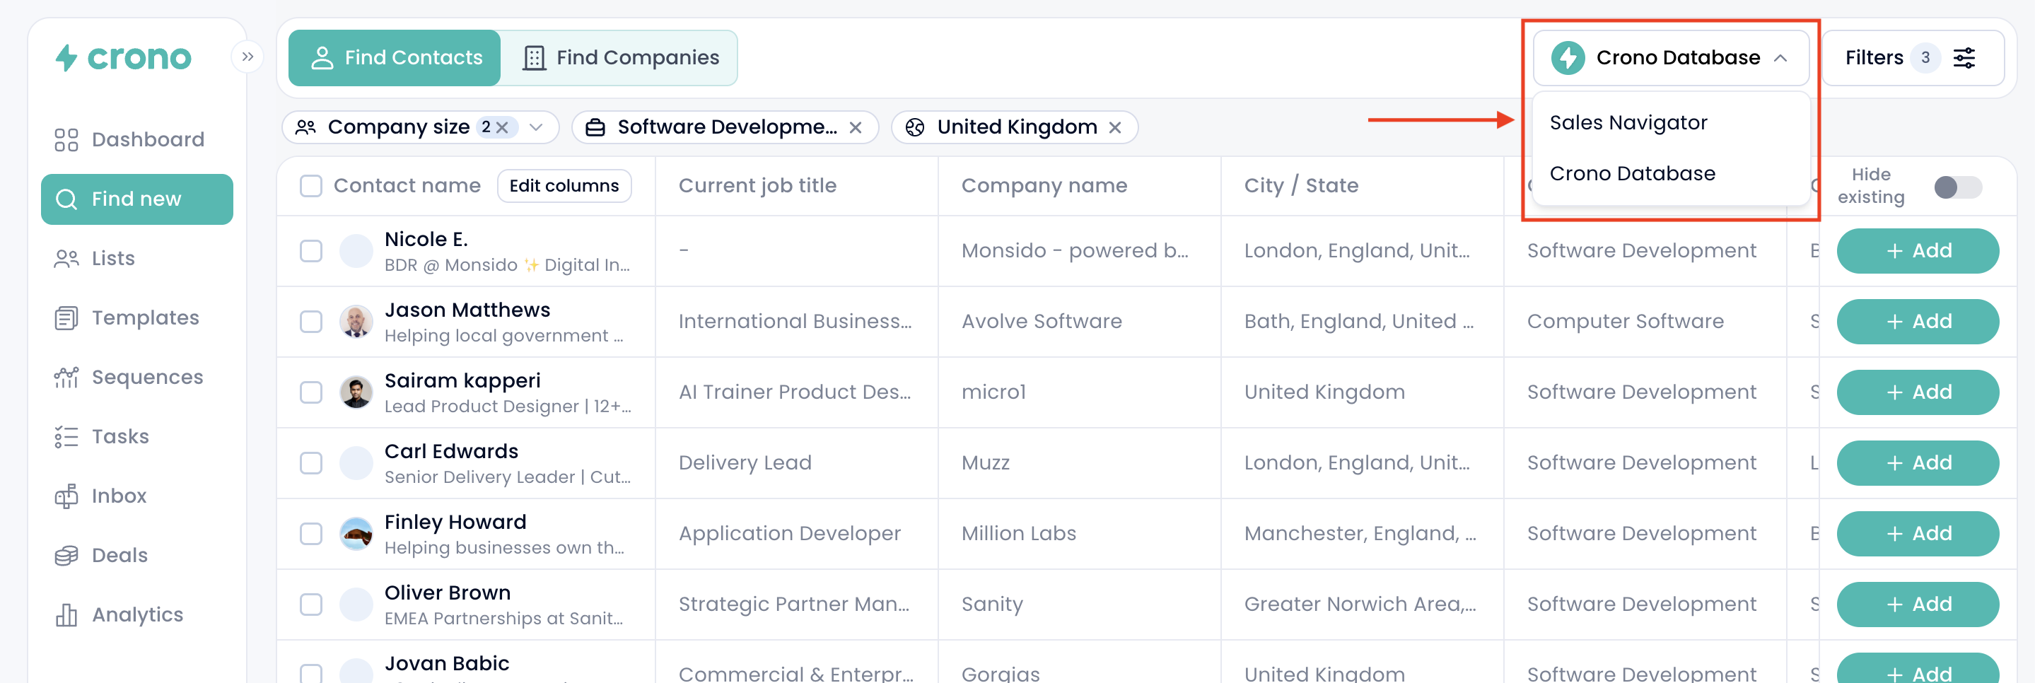Image resolution: width=2035 pixels, height=683 pixels.
Task: Add Oliver Brown as contact
Action: click(1918, 604)
